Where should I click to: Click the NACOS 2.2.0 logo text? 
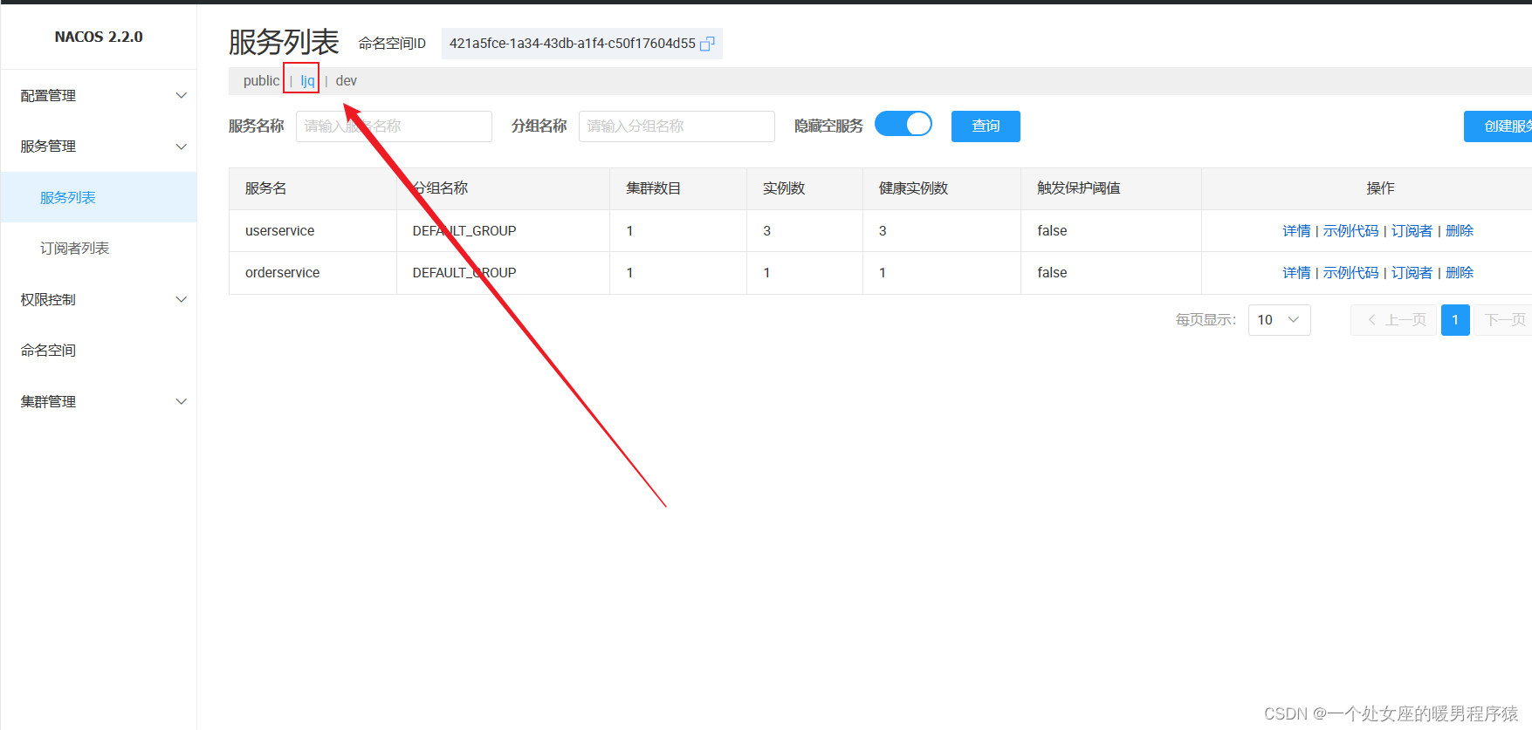[99, 37]
